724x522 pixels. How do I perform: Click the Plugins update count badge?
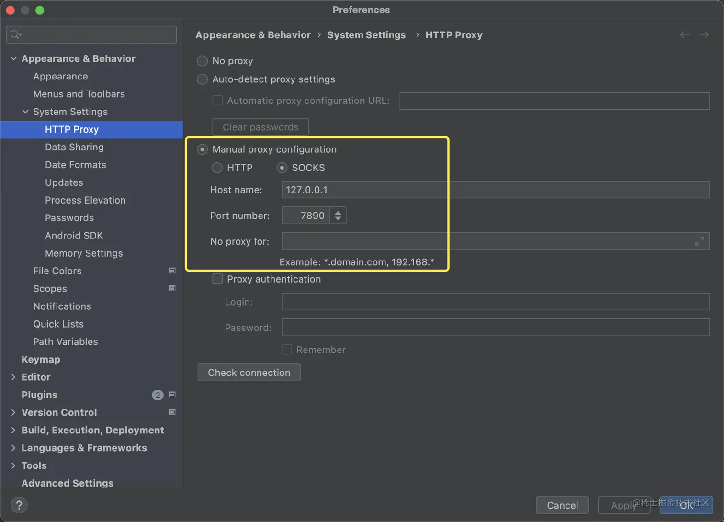(158, 395)
